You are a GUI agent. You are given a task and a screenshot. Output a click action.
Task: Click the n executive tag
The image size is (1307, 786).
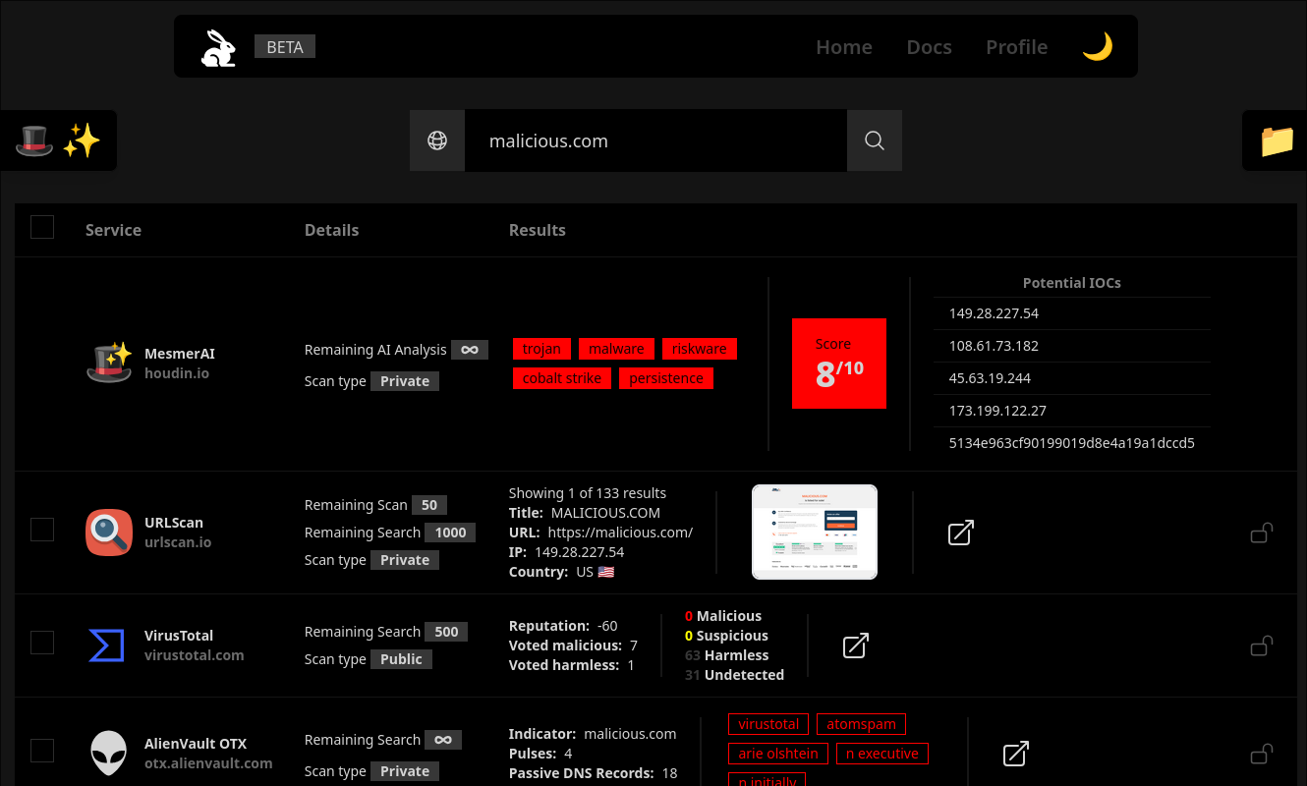tap(882, 754)
